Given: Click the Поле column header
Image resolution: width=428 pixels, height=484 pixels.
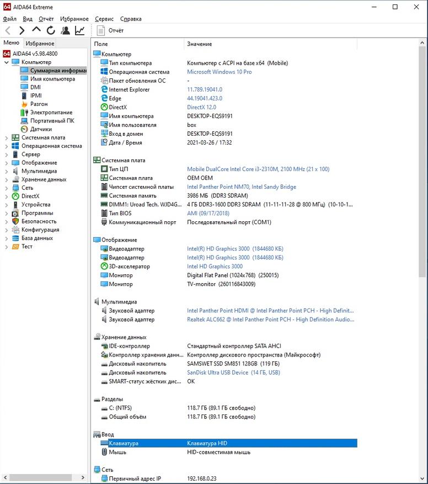Looking at the screenshot, I should (x=138, y=44).
